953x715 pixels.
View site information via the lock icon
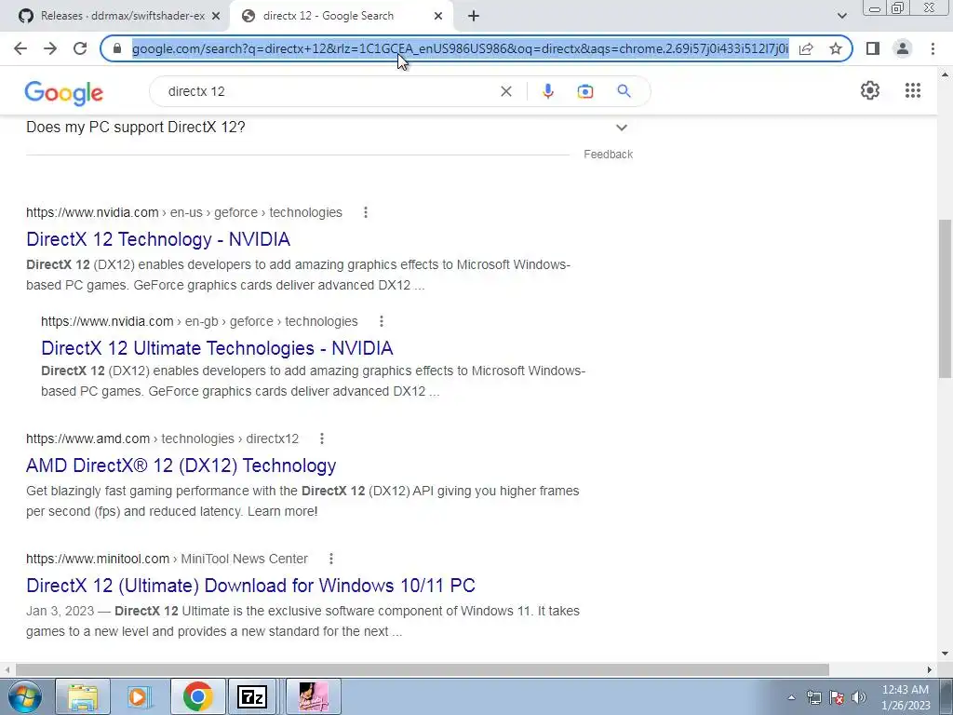point(117,48)
